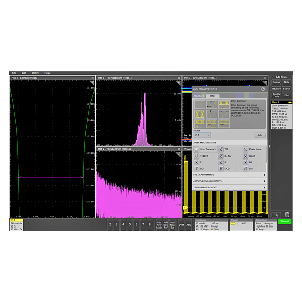Select the Jitter Summary measurement icon
The height and width of the screenshot is (302, 302).
197,149
